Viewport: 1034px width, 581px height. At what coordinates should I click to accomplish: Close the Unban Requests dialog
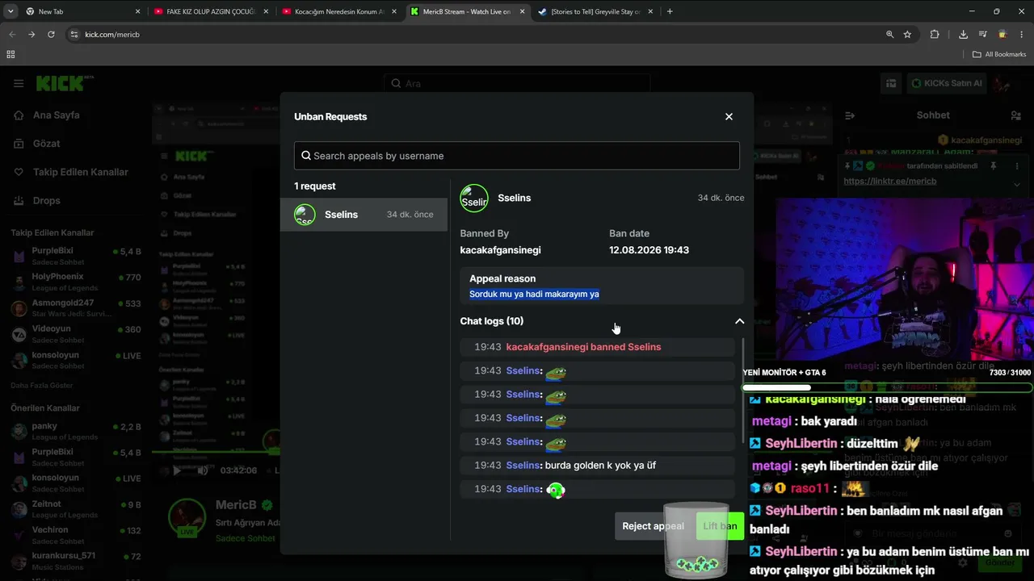[729, 117]
